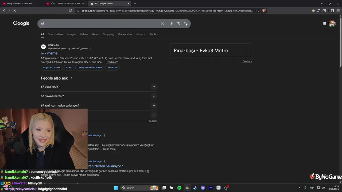This screenshot has height=192, width=342.
Task: Click Read more under the Wikipedia snippet
Action: pyautogui.click(x=112, y=62)
